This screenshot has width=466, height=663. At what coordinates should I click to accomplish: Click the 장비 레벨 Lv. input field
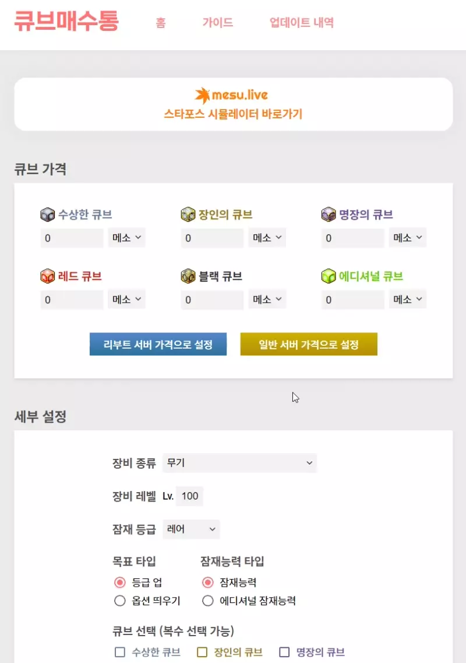pos(189,496)
